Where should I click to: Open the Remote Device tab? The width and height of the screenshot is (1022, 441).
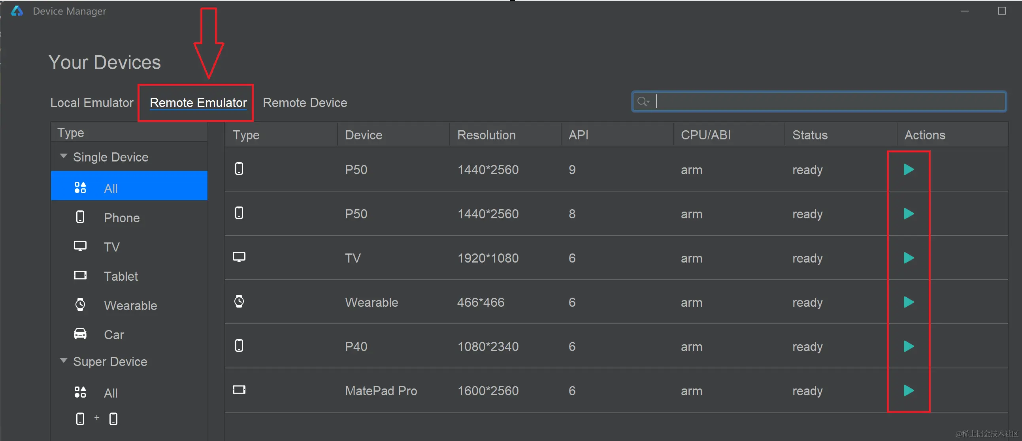pyautogui.click(x=305, y=103)
